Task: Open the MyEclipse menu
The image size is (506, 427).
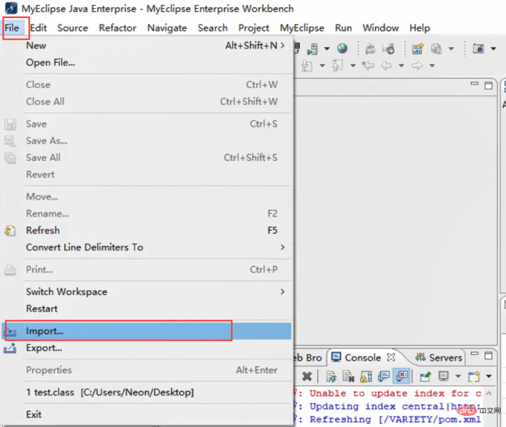Action: tap(302, 28)
